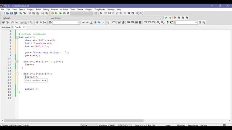Image resolution: width=232 pixels, height=130 pixels.
Task: Open the File menu
Action: coord(3,9)
